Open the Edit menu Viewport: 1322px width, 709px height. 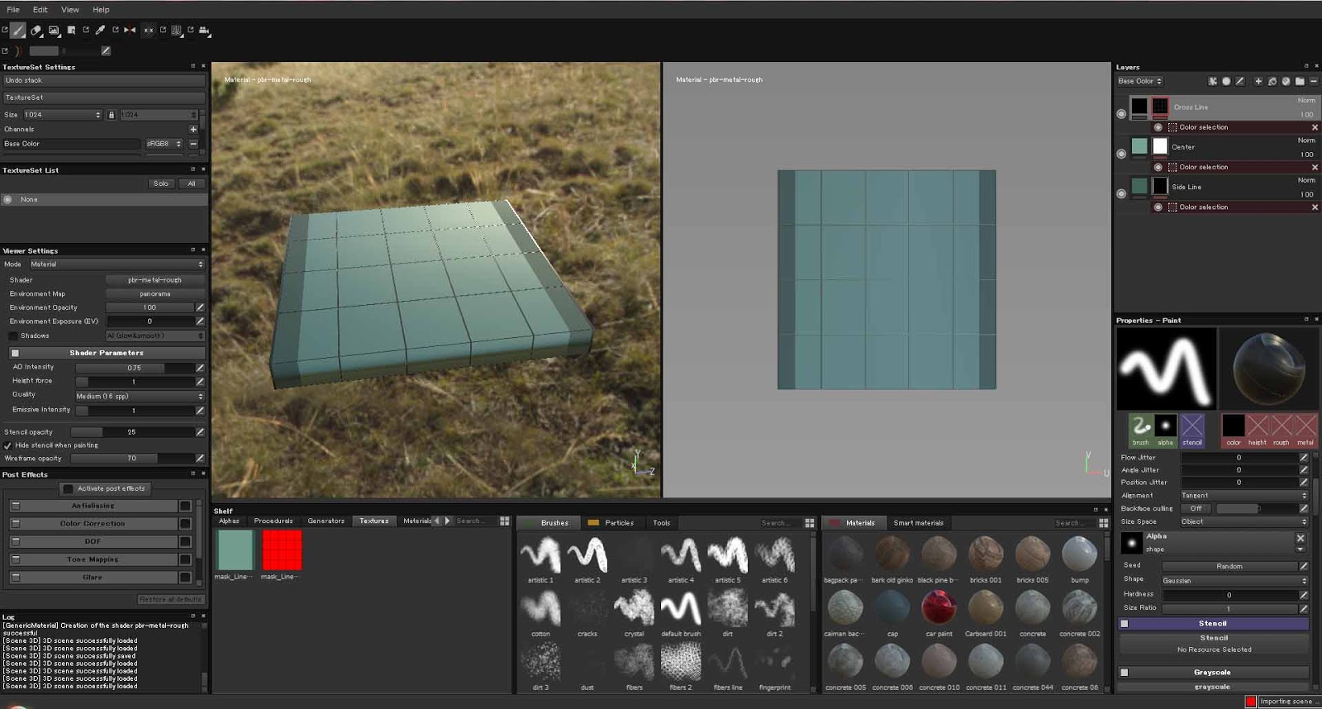pos(40,9)
